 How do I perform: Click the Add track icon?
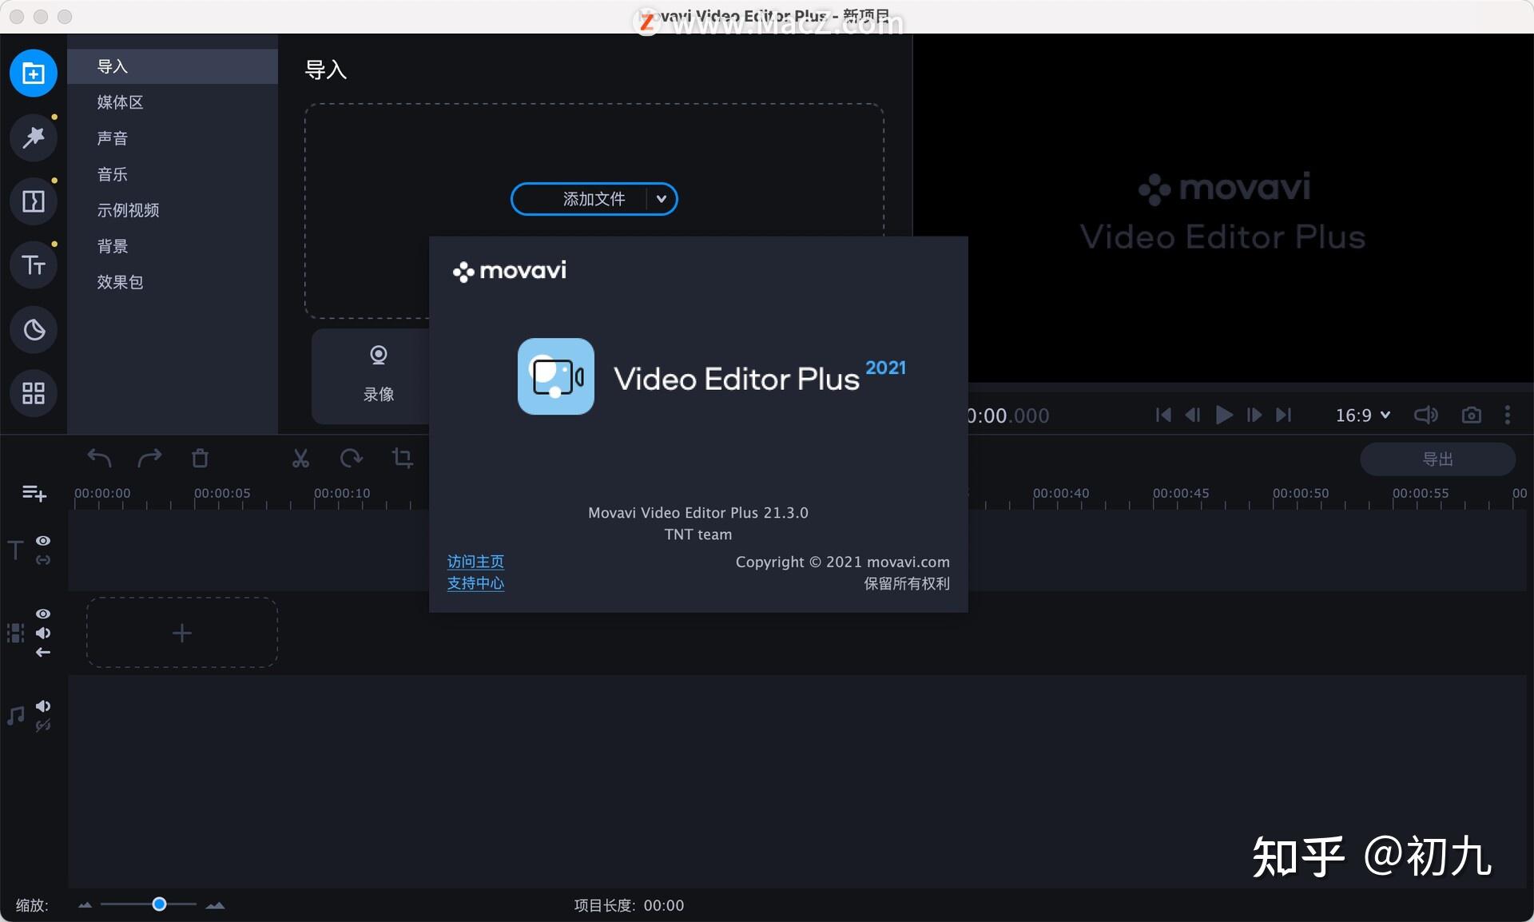[x=34, y=493]
